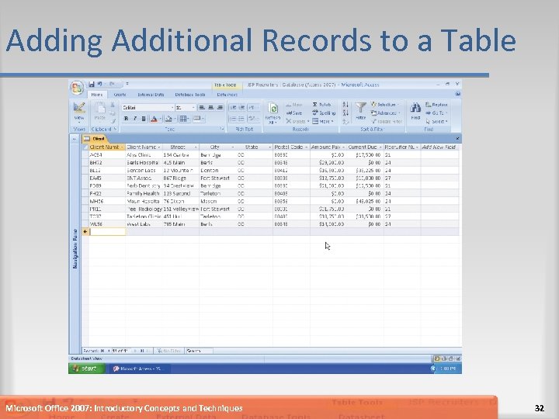Click the Save icon in Quick Access toolbar
559x419 pixels.
pos(92,84)
